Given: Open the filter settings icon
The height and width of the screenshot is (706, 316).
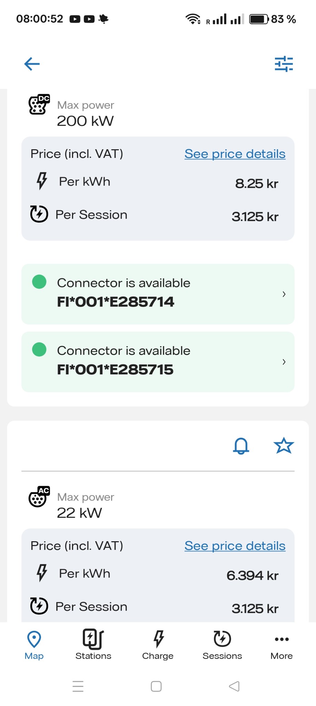Looking at the screenshot, I should (x=284, y=64).
